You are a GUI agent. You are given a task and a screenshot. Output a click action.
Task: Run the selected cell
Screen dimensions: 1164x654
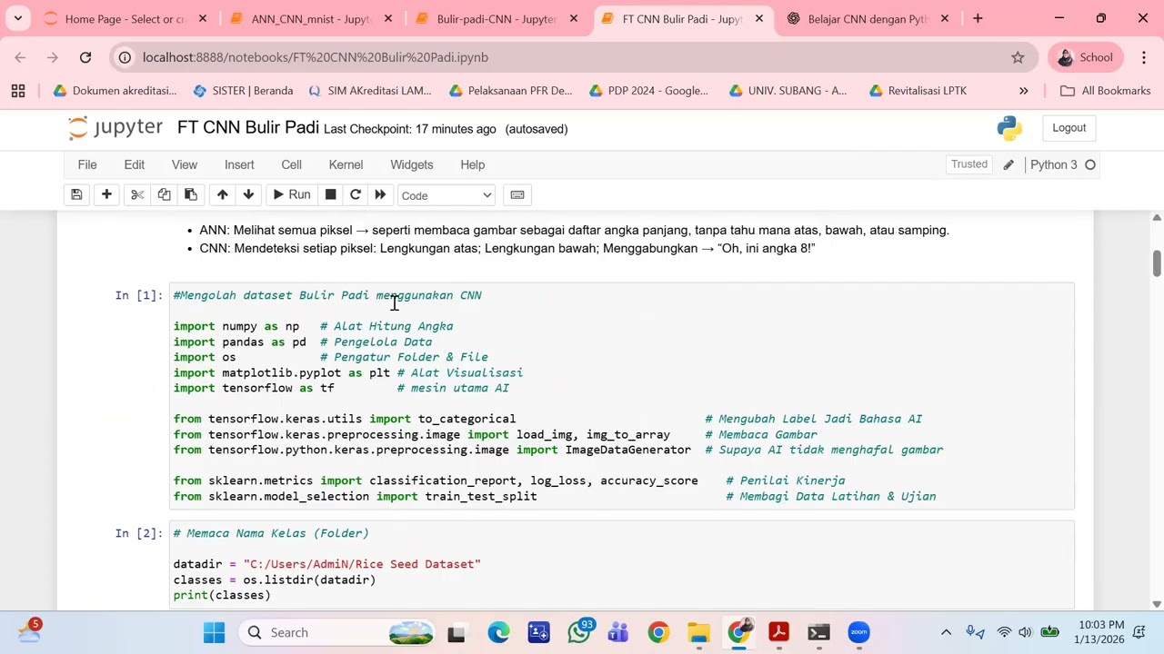point(292,195)
